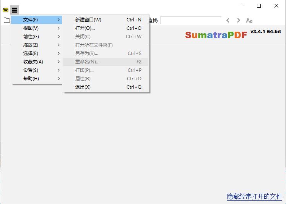Click into the 查找 search field
286x204 pixels.
click(190, 20)
